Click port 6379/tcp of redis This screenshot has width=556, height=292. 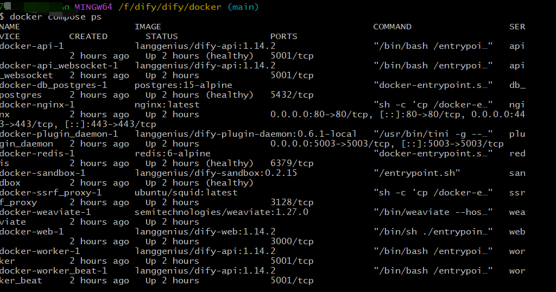(x=292, y=163)
